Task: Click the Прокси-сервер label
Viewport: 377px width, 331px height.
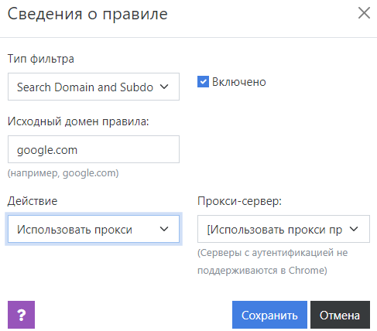Action: (x=239, y=201)
